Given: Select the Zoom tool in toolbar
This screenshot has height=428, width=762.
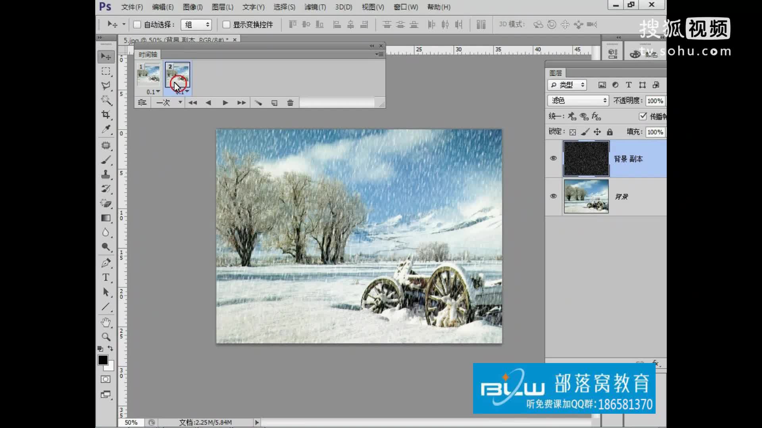Looking at the screenshot, I should [106, 337].
